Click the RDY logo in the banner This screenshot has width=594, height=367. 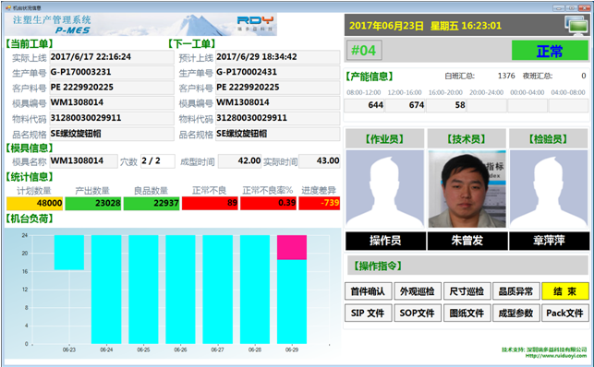pyautogui.click(x=255, y=20)
